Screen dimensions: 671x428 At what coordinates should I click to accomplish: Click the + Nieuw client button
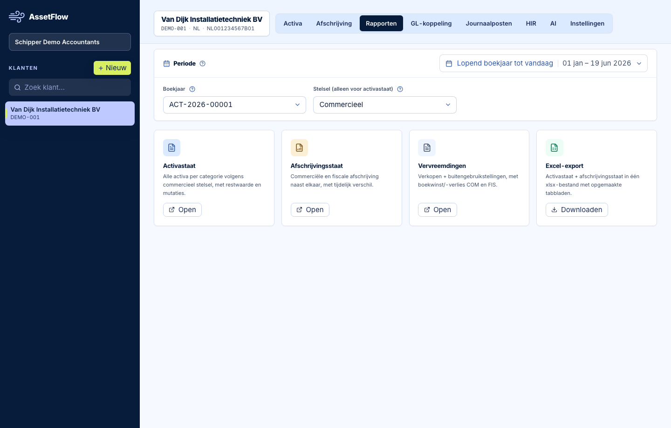pyautogui.click(x=112, y=68)
